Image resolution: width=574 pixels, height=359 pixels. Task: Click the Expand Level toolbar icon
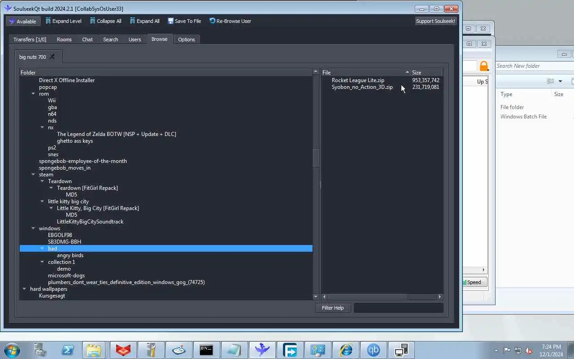coord(48,21)
